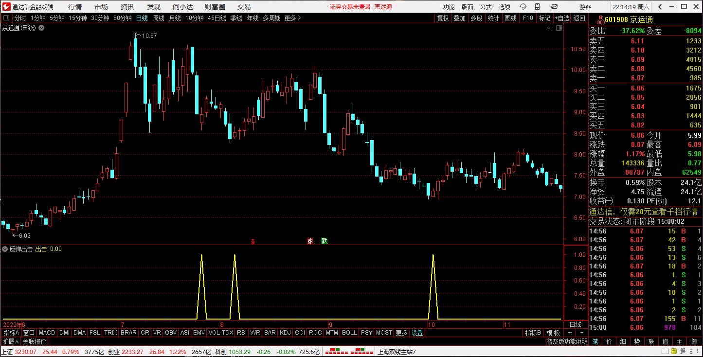The height and width of the screenshot is (357, 703).
Task: Click +自选 to add to watchlist
Action: (x=562, y=18)
